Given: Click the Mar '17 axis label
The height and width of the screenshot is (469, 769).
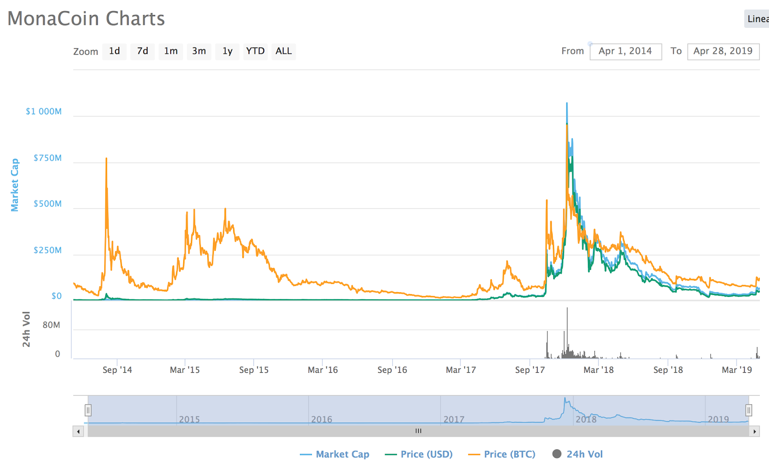Looking at the screenshot, I should coord(461,370).
